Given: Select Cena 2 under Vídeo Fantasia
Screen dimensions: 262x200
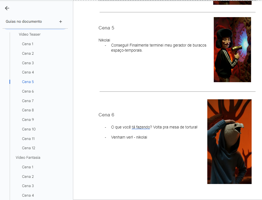Looking at the screenshot, I should point(28,176).
